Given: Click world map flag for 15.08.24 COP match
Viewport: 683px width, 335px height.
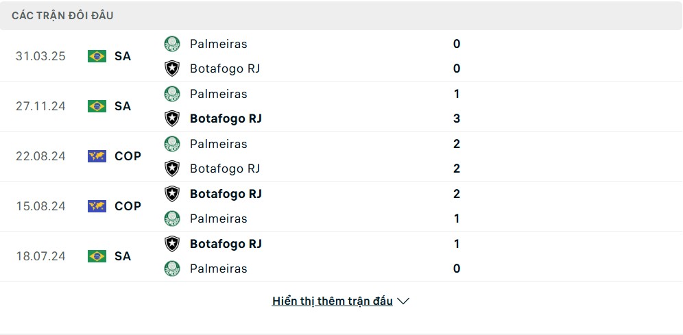Looking at the screenshot, I should (97, 206).
